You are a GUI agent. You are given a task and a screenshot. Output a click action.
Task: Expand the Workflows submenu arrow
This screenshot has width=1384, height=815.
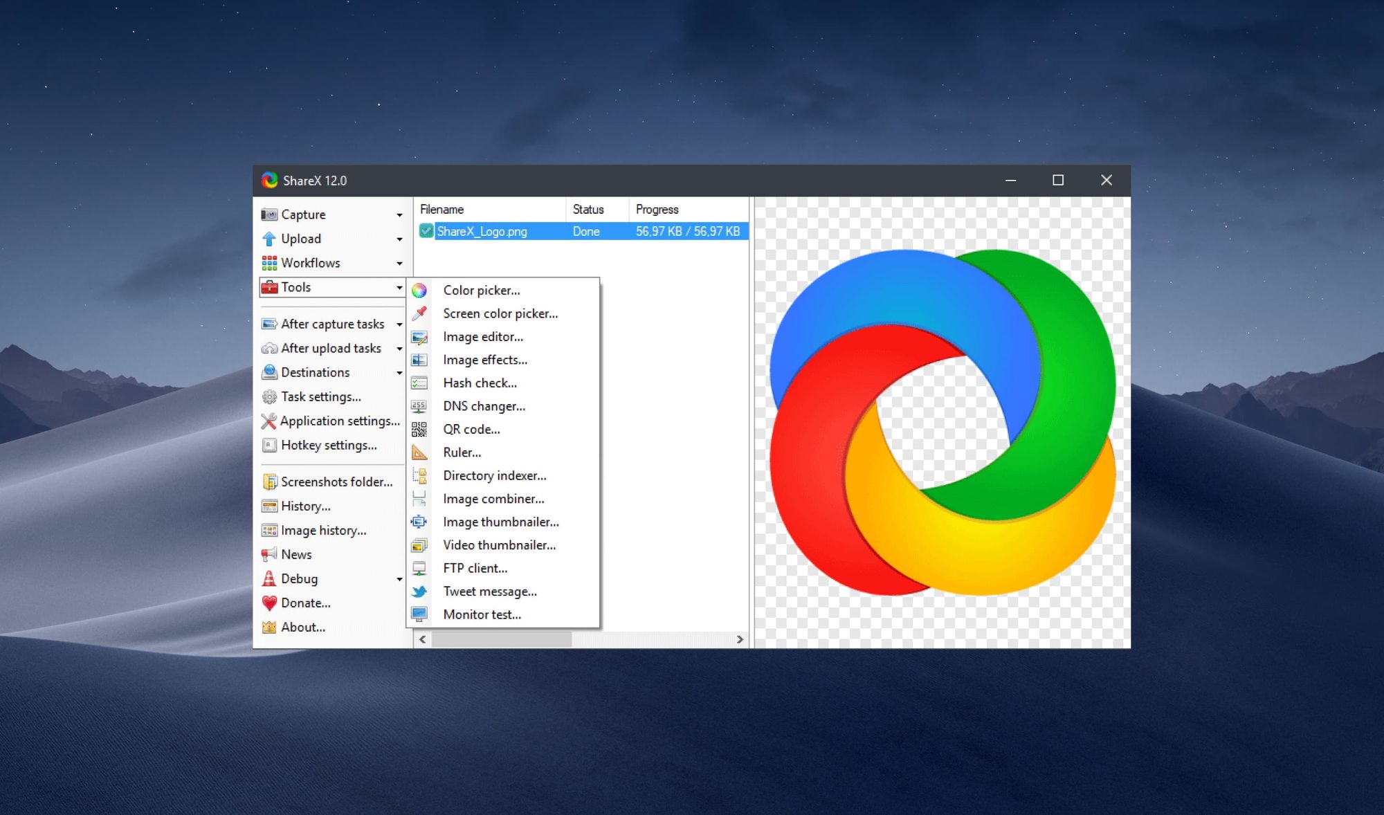pyautogui.click(x=399, y=264)
